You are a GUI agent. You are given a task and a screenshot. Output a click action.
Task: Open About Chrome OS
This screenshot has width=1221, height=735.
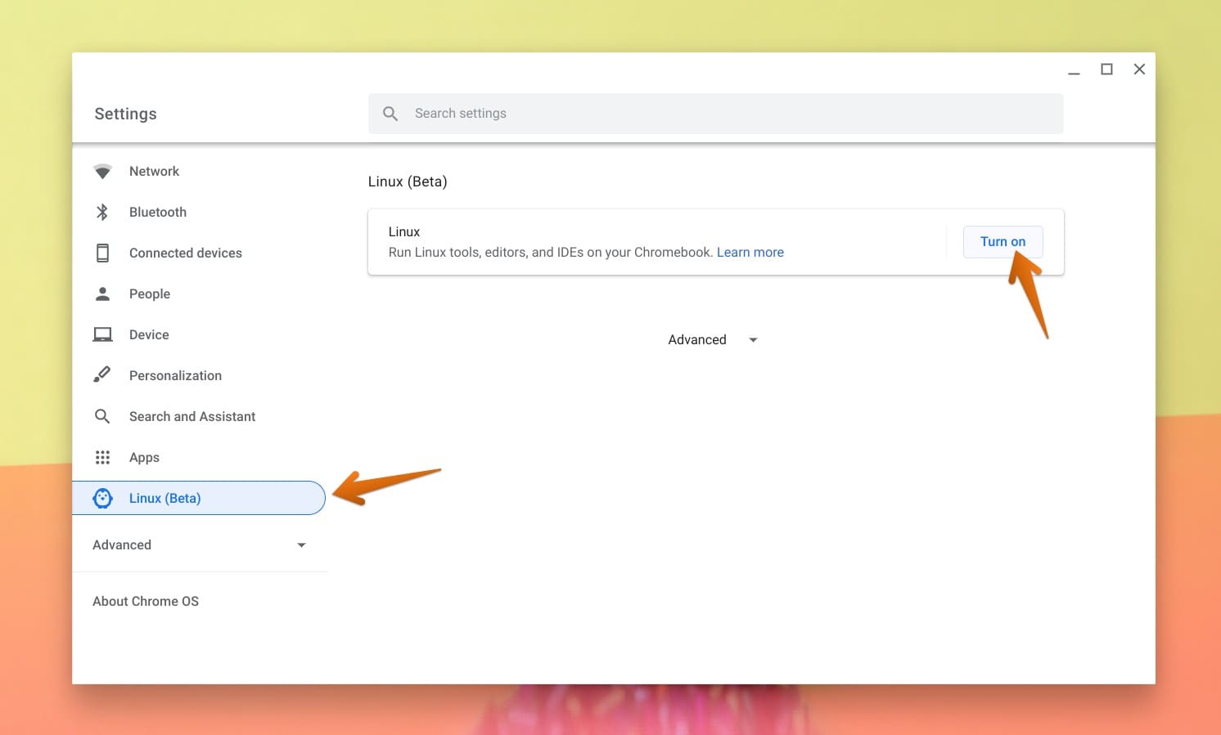point(146,601)
